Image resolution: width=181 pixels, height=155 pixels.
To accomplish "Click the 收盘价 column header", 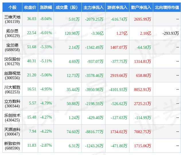I will 30,7.
